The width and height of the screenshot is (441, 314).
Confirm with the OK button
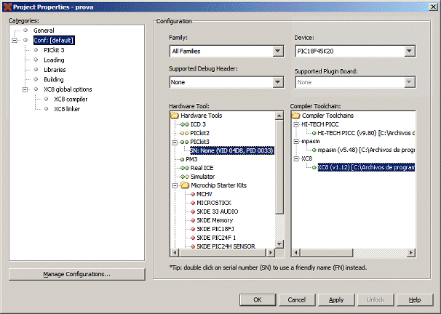point(257,299)
